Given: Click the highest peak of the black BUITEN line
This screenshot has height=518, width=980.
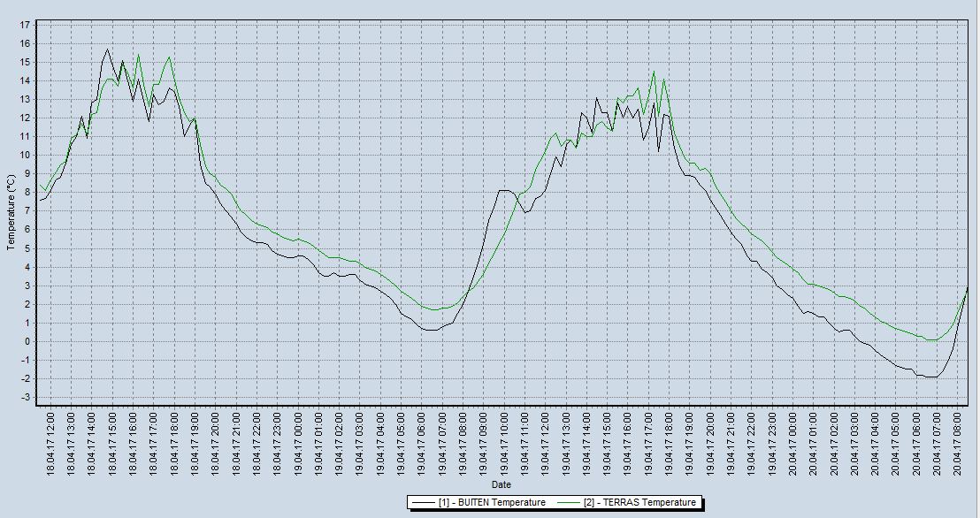Looking at the screenshot, I should pos(108,50).
